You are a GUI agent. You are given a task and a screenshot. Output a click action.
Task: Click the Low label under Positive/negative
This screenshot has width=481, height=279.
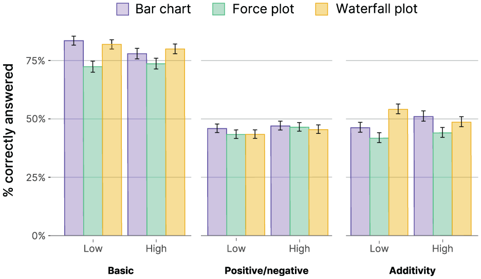point(236,248)
